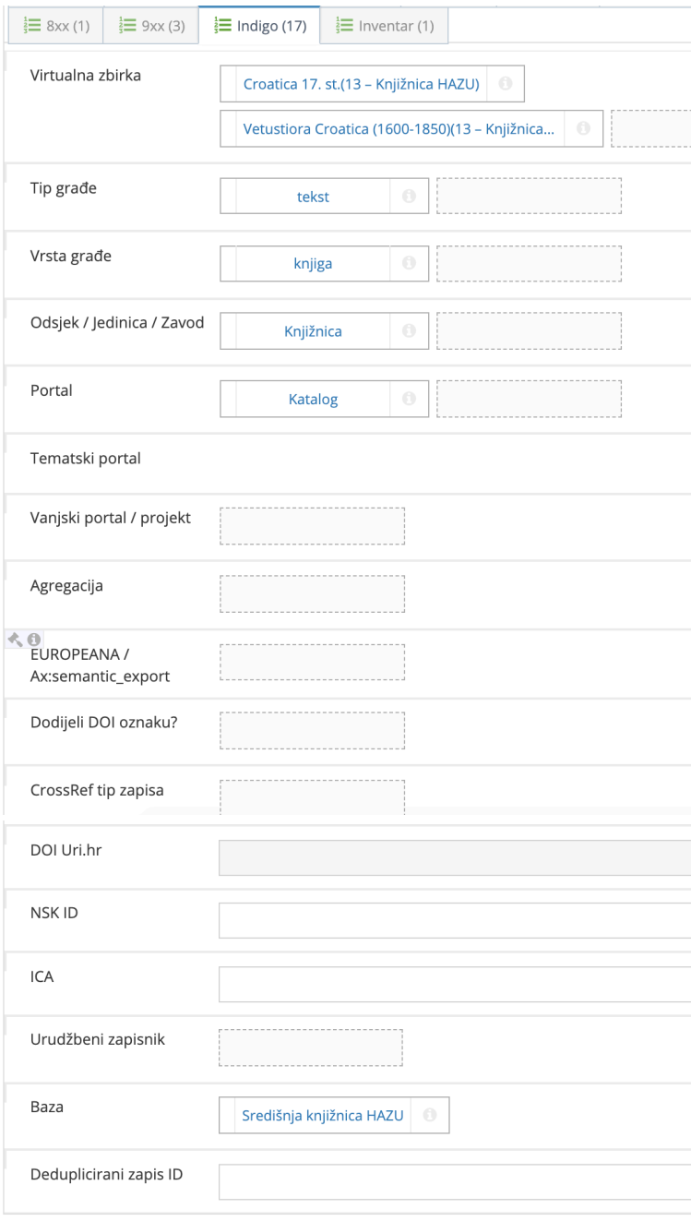Click info icon beside Vetustiora Croatica entry
Image resolution: width=691 pixels, height=1221 pixels.
[583, 129]
